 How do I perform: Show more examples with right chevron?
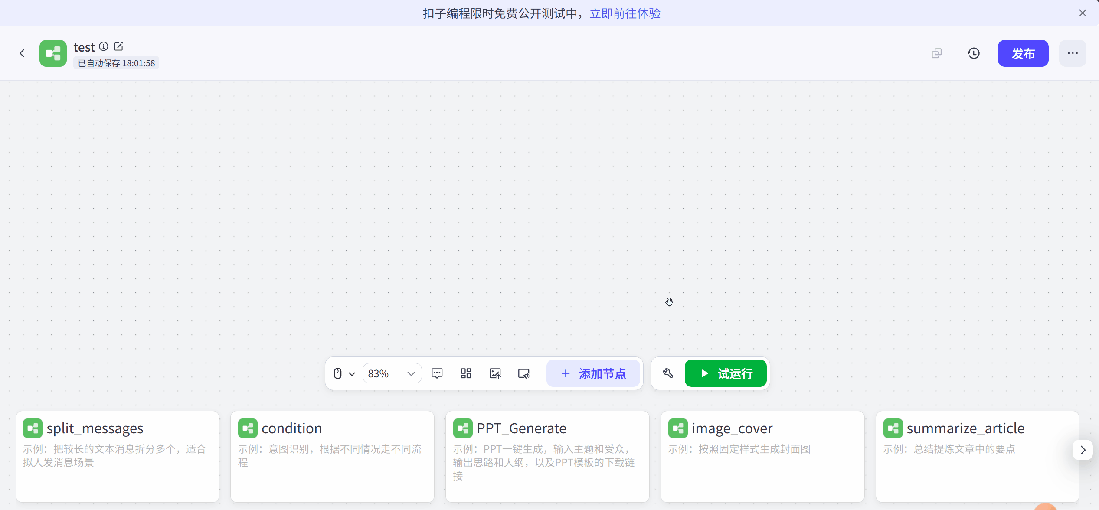1083,450
